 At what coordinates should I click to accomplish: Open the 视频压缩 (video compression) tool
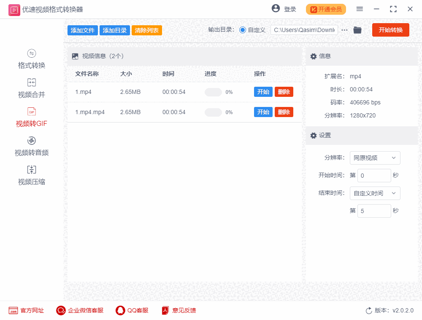click(x=31, y=175)
